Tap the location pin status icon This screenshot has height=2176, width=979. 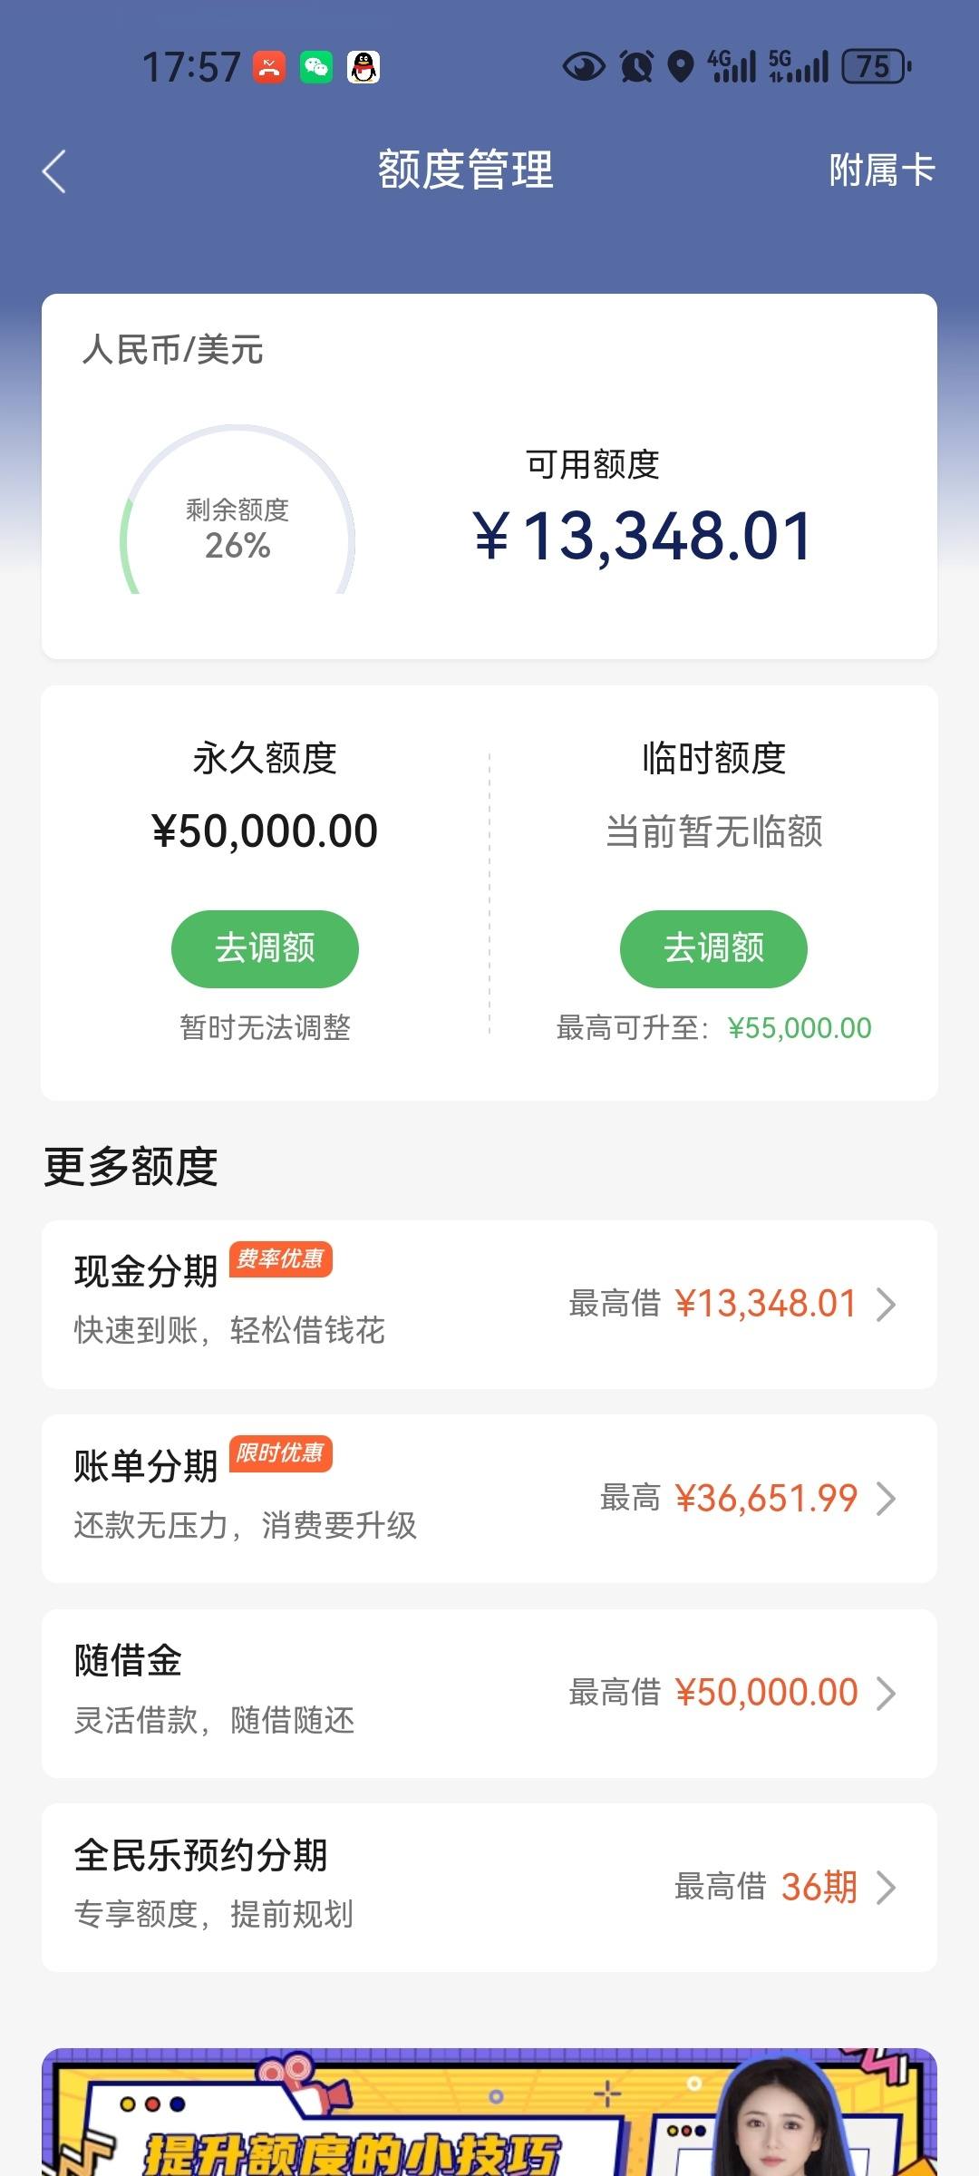tap(681, 67)
